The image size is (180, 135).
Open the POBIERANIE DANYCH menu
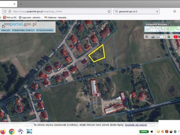23,30
